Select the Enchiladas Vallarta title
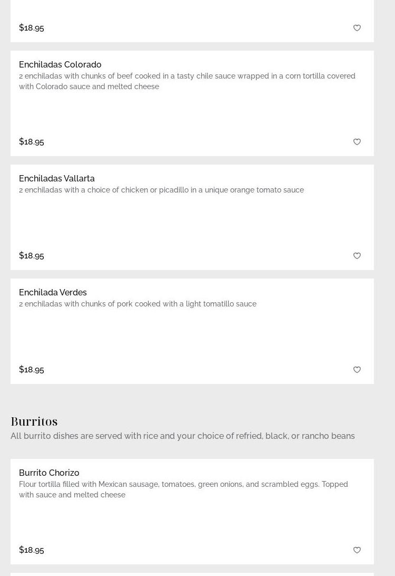 coord(57,178)
